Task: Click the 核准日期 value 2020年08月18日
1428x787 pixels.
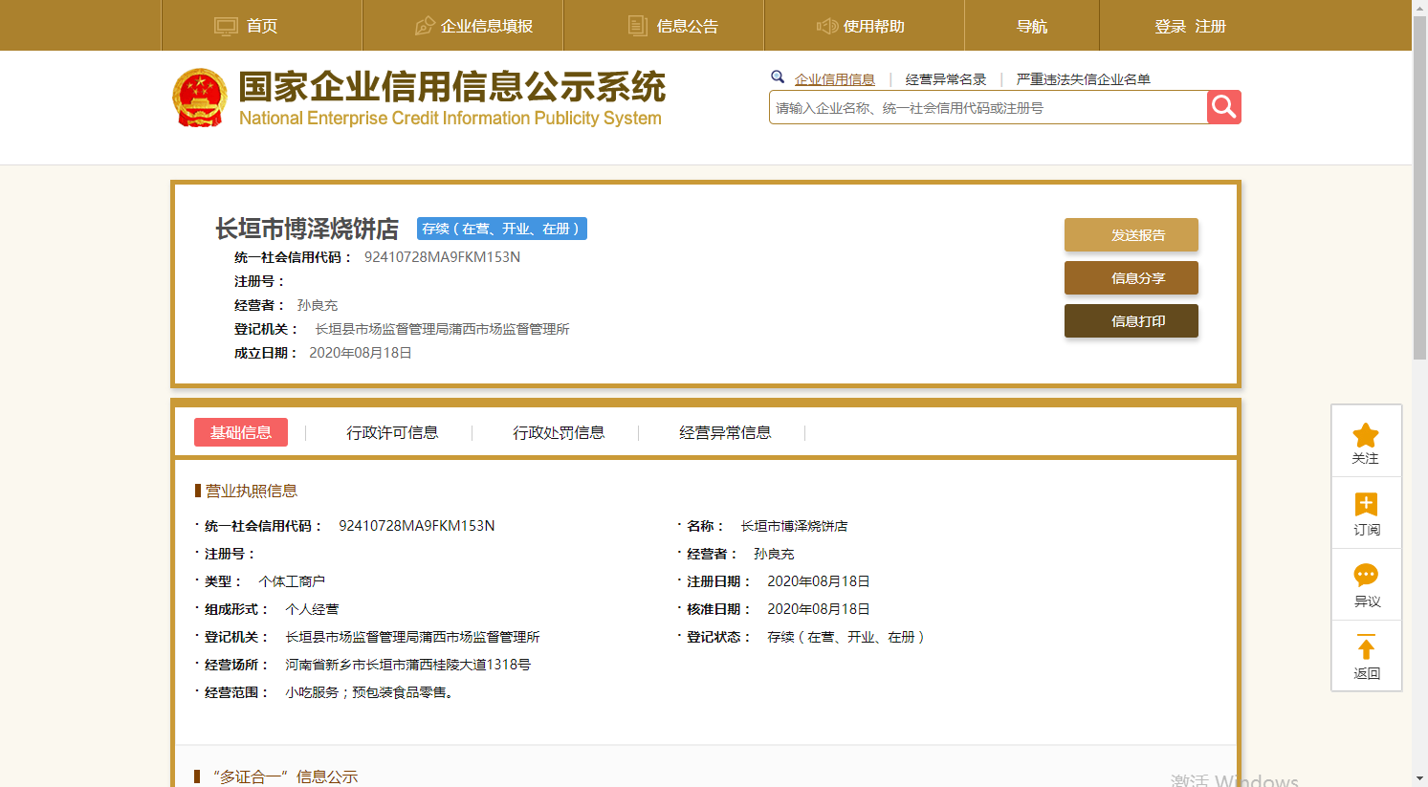Action: click(x=819, y=609)
